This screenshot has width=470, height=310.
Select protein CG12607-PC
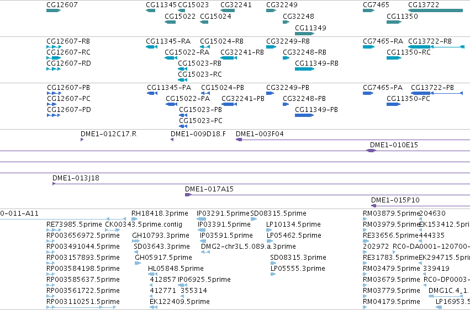[68, 98]
